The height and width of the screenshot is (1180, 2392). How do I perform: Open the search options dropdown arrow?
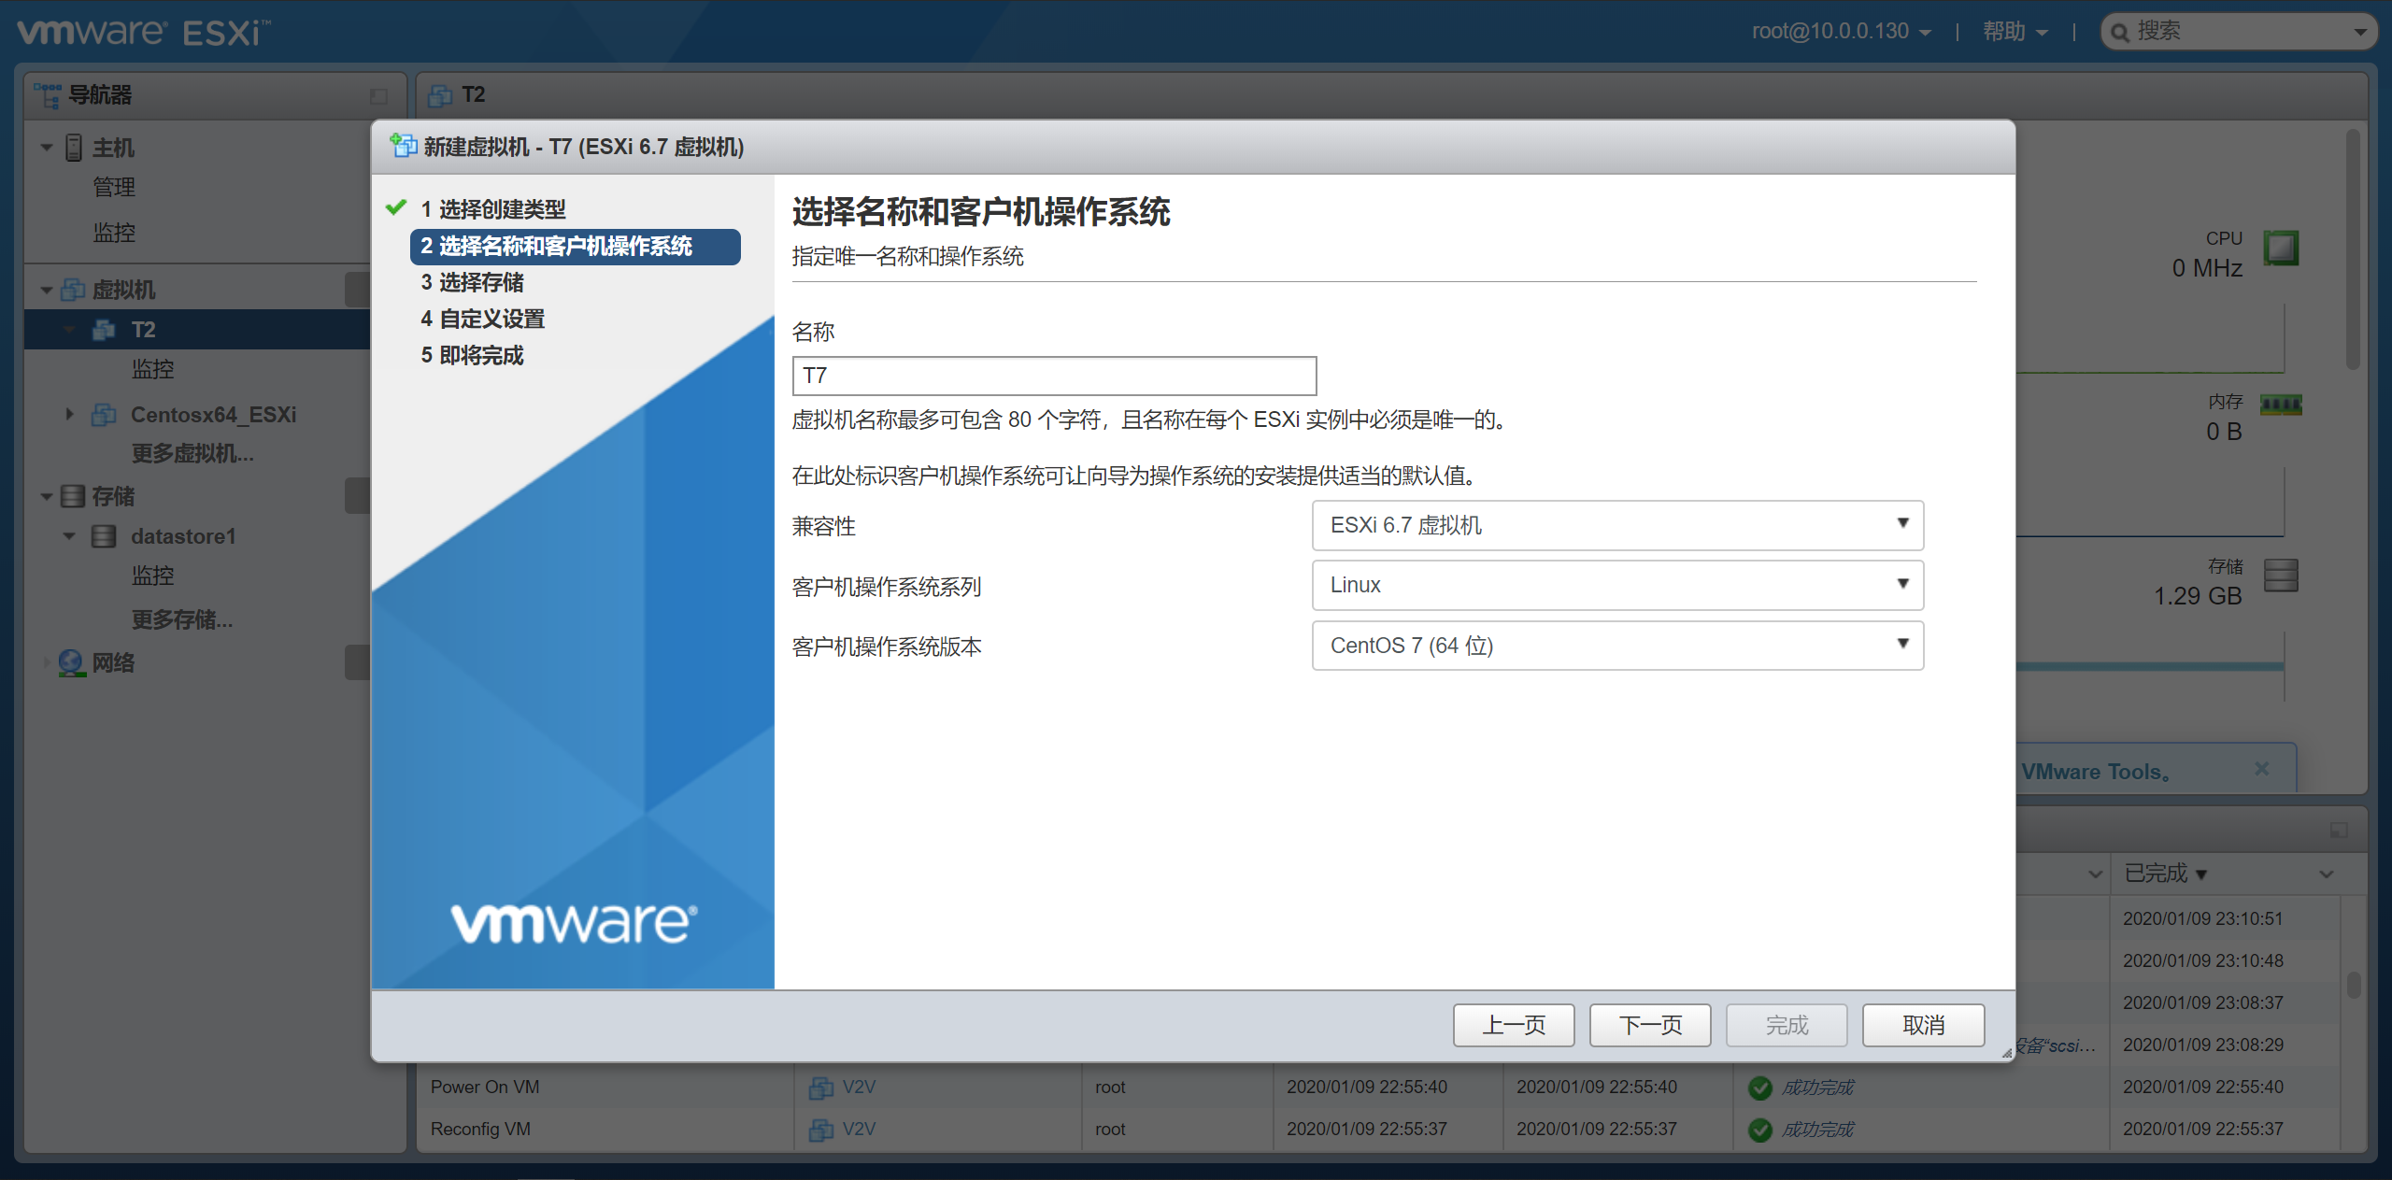click(x=2360, y=33)
